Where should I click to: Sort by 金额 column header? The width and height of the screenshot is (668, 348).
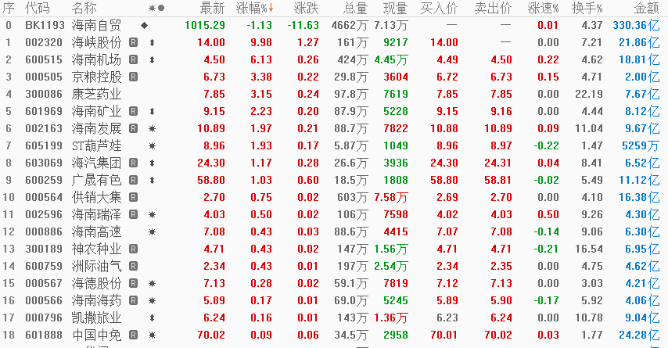click(x=647, y=8)
